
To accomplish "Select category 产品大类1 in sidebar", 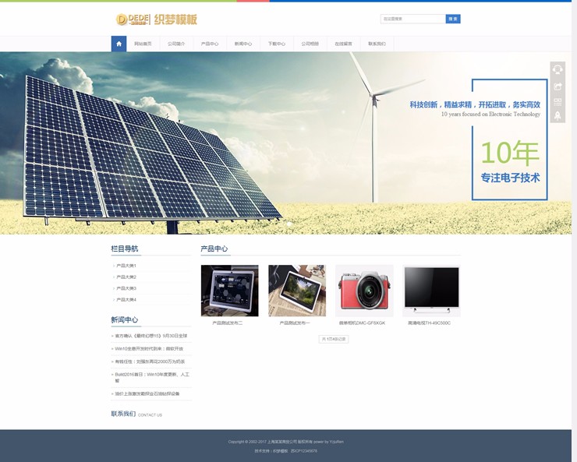I will 126,266.
